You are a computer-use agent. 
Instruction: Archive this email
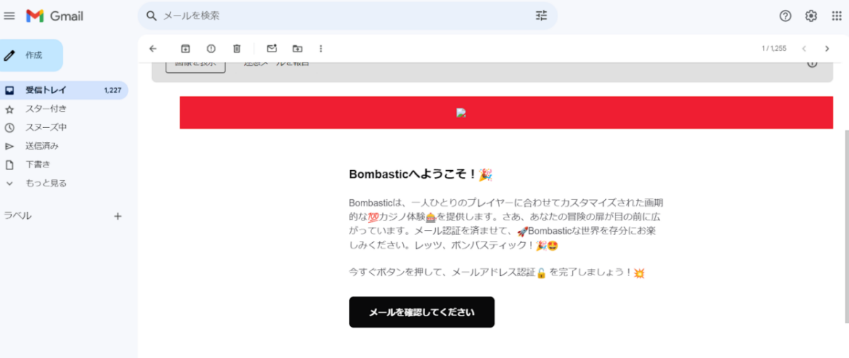pos(185,49)
